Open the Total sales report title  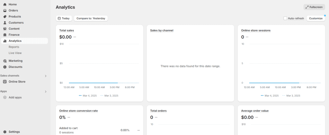click(x=67, y=30)
